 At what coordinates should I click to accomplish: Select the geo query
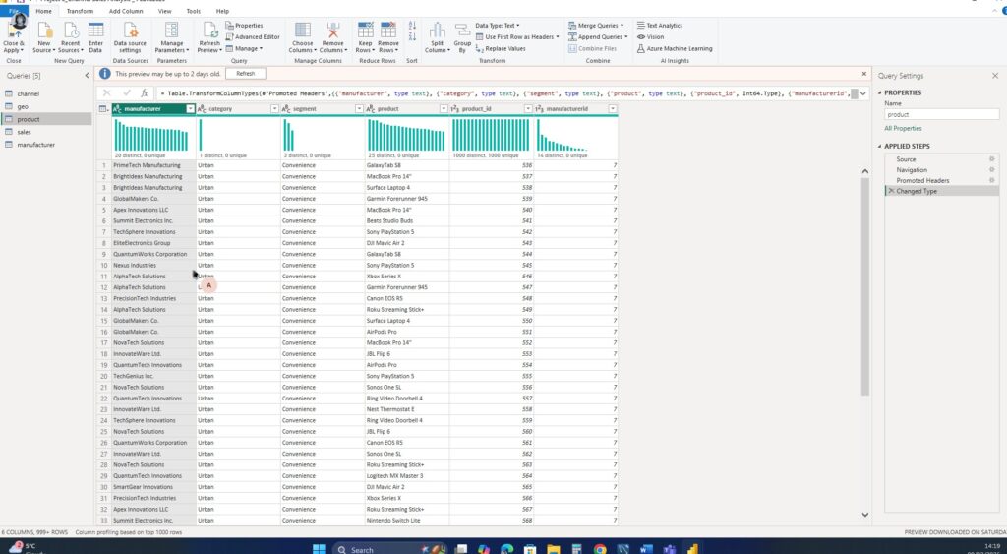click(23, 106)
